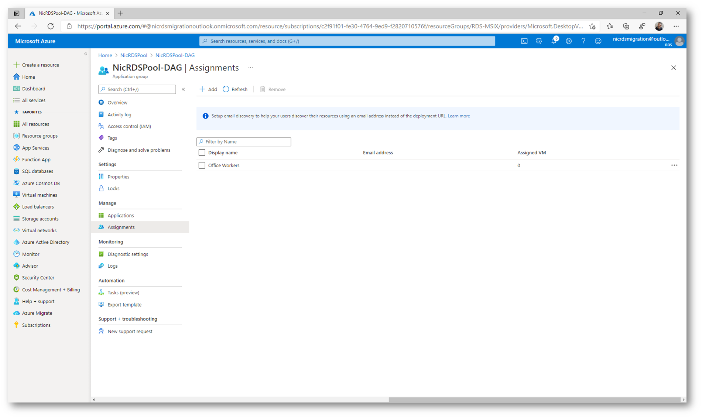Click Azure Active Directory icon in sidebar
The width and height of the screenshot is (702, 418).
pyautogui.click(x=16, y=242)
